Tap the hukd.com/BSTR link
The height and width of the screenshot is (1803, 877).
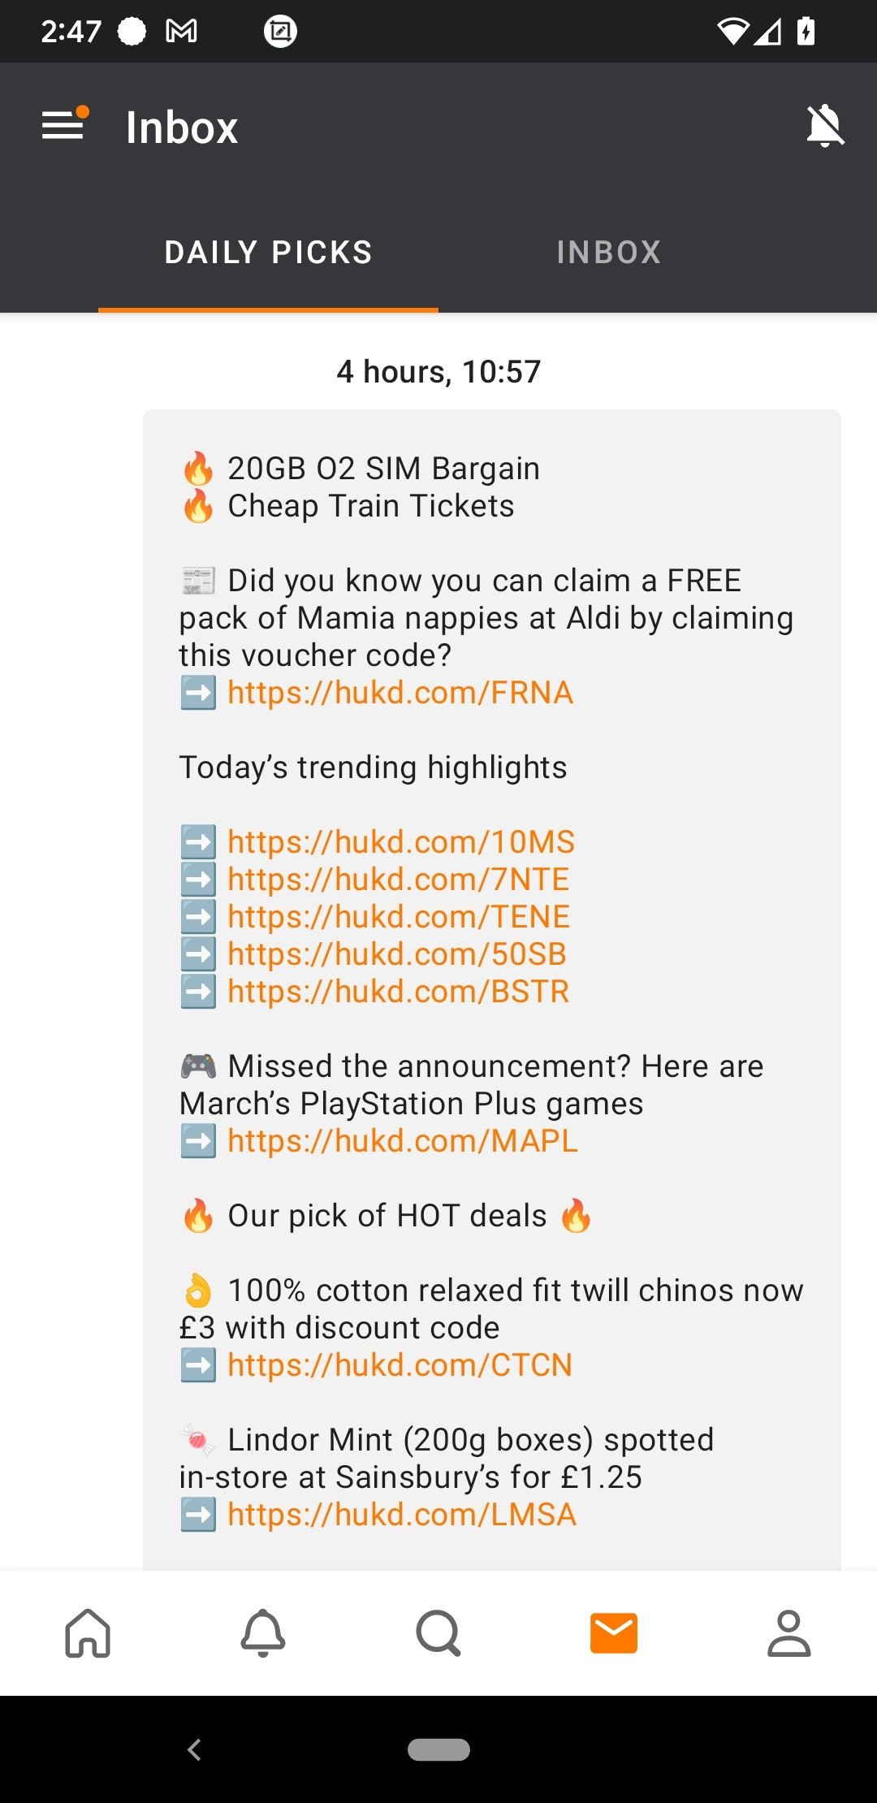[398, 992]
